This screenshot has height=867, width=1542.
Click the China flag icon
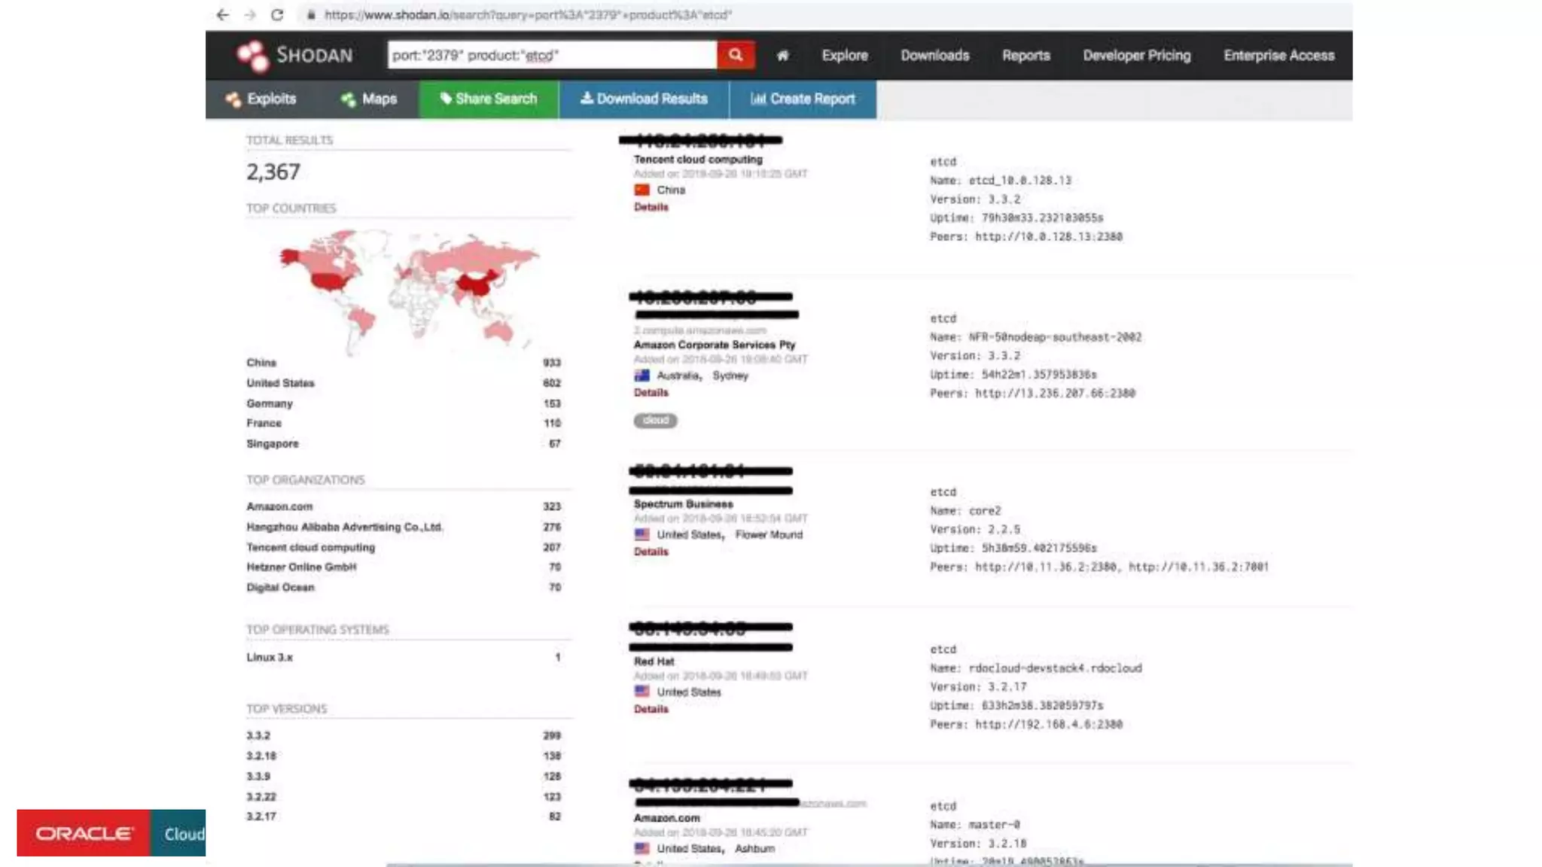(x=641, y=190)
